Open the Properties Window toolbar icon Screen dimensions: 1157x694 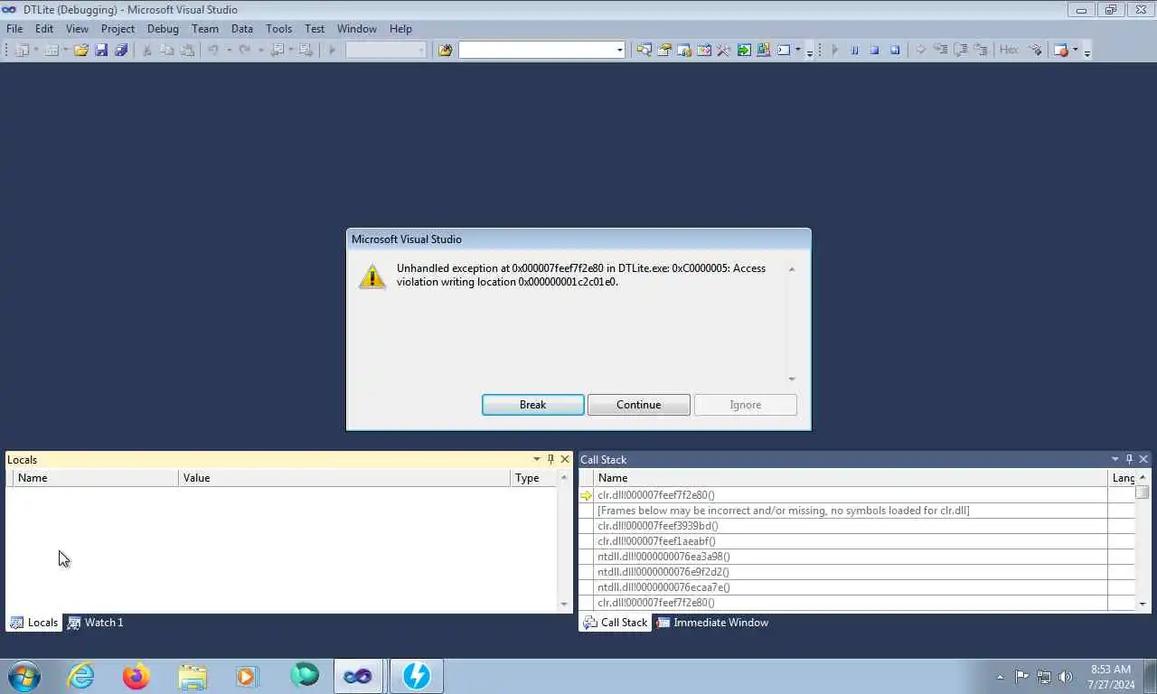pyautogui.click(x=664, y=50)
